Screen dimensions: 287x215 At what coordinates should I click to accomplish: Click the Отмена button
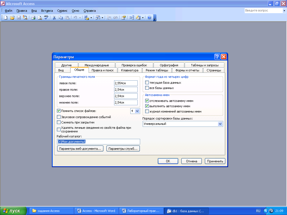click(x=191, y=161)
